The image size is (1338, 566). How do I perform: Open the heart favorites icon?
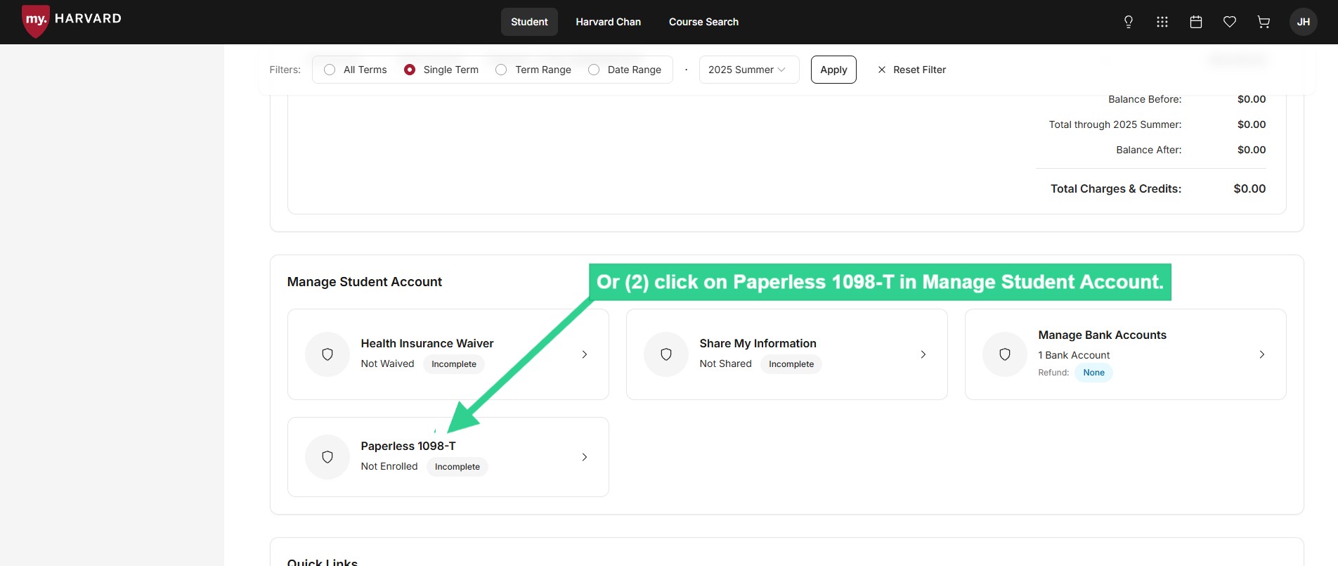point(1230,22)
